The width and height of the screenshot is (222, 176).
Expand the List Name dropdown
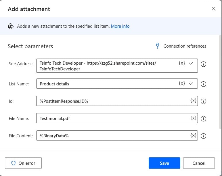tap(191, 83)
